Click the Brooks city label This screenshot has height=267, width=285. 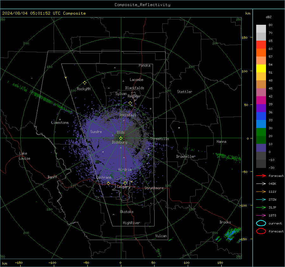tap(225, 222)
